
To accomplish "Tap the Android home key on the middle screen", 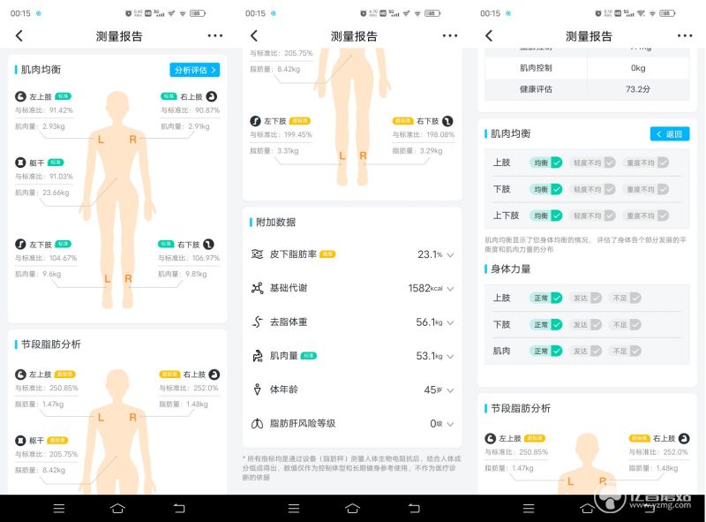I will pos(352,509).
